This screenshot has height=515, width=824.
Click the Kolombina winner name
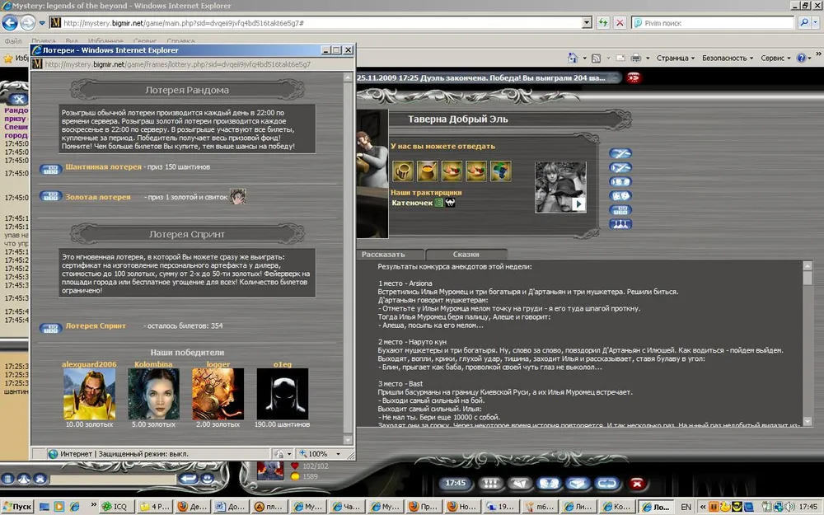153,363
